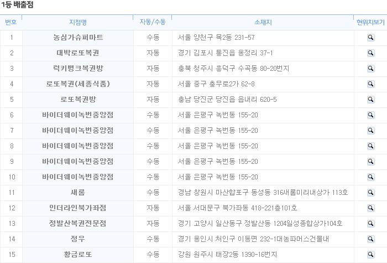
Task: Select row number 14 cell
Action: point(12,239)
